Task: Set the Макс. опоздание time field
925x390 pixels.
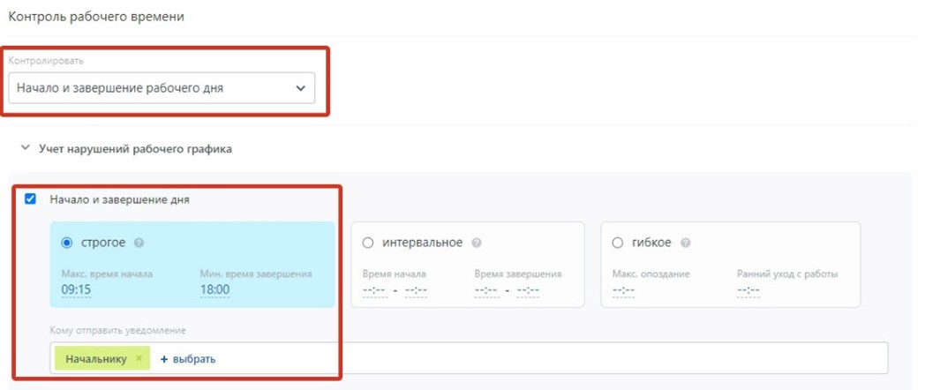Action: (623, 290)
